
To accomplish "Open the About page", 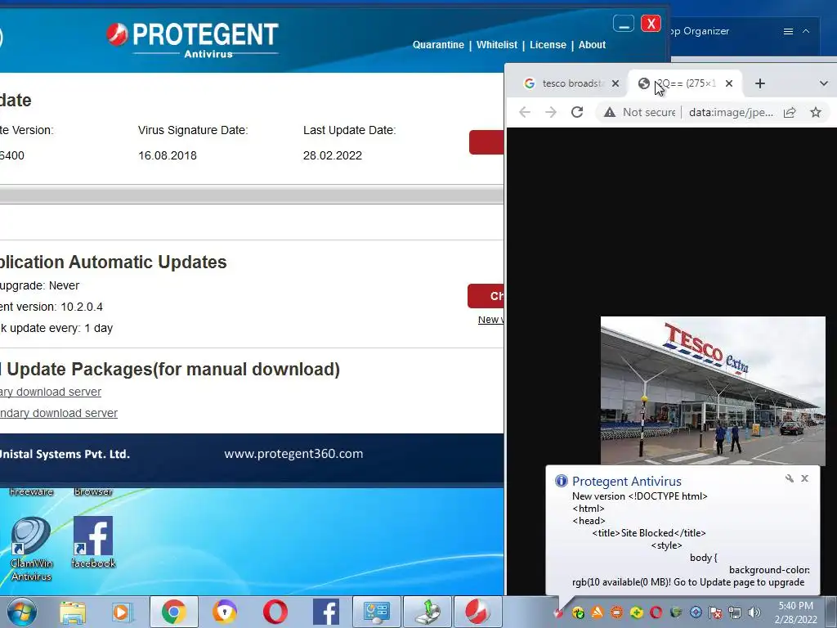I will tap(592, 45).
